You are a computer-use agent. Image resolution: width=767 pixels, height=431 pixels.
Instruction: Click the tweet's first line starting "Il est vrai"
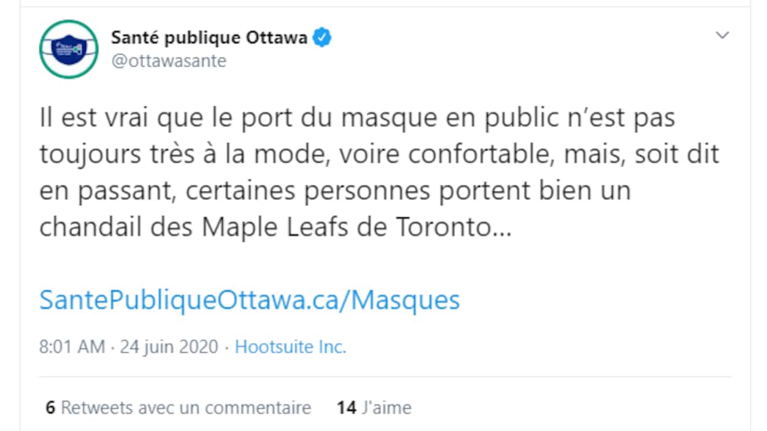(x=357, y=118)
